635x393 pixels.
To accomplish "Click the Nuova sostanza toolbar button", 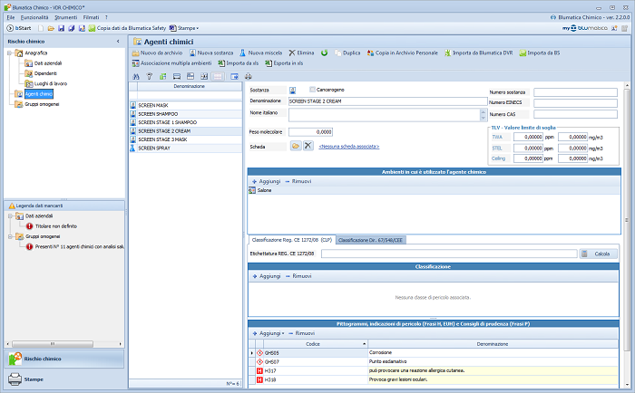I will (213, 53).
